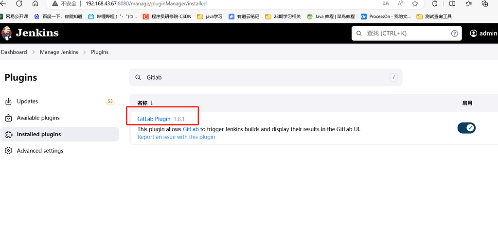Image resolution: width=498 pixels, height=229 pixels.
Task: Click the browser refresh icon
Action: (x=19, y=3)
